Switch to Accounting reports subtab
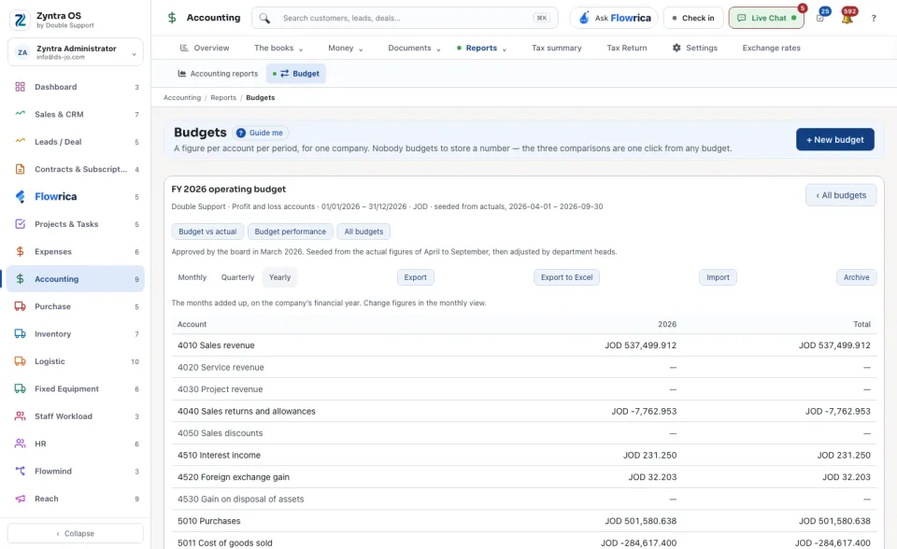Image resolution: width=897 pixels, height=549 pixels. (x=218, y=74)
